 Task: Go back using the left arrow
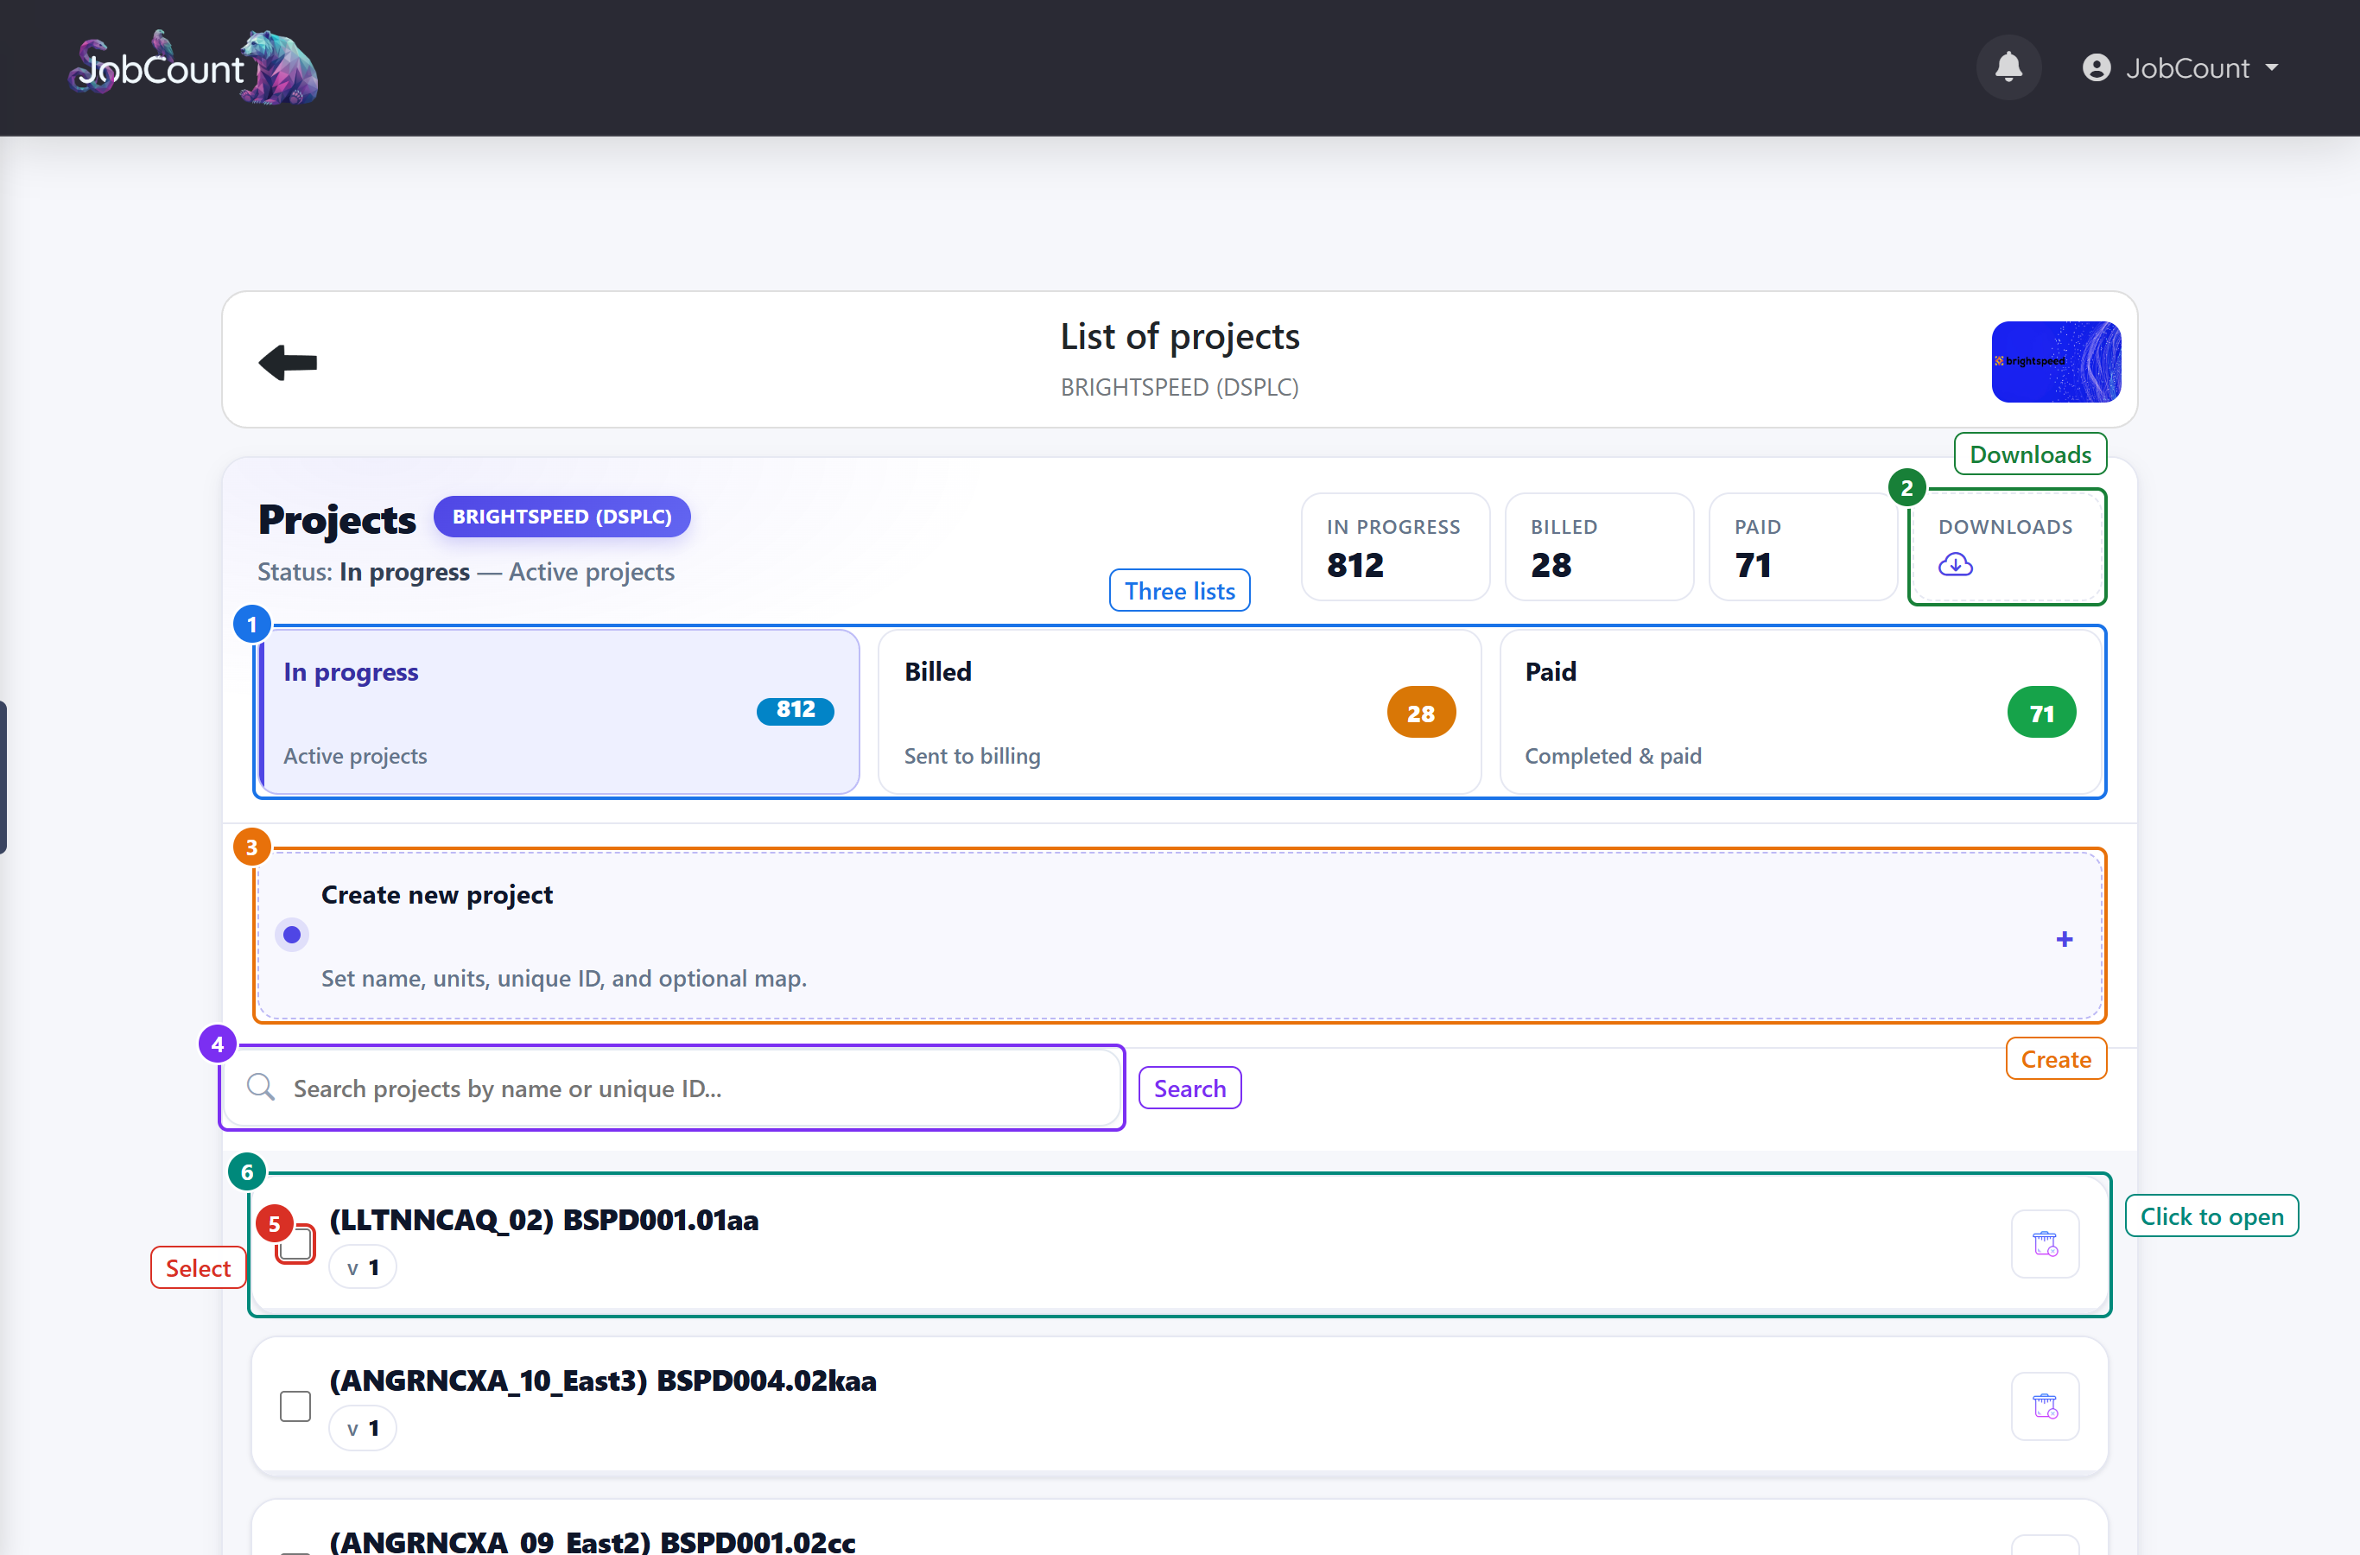(x=288, y=362)
